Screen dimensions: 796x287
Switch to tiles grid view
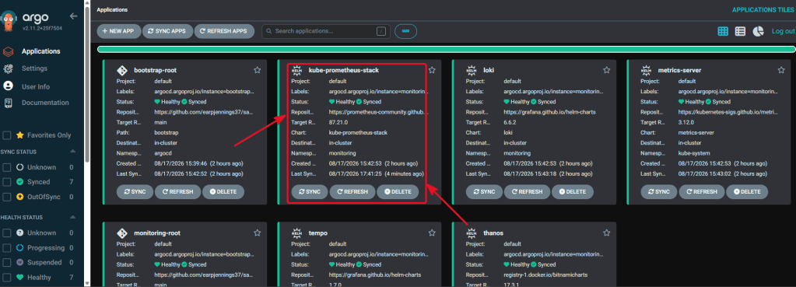[723, 31]
